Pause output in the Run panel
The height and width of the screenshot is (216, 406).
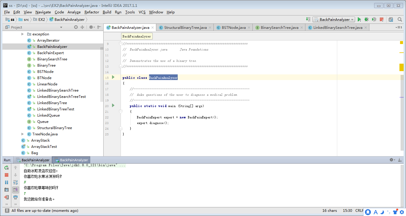[7, 182]
